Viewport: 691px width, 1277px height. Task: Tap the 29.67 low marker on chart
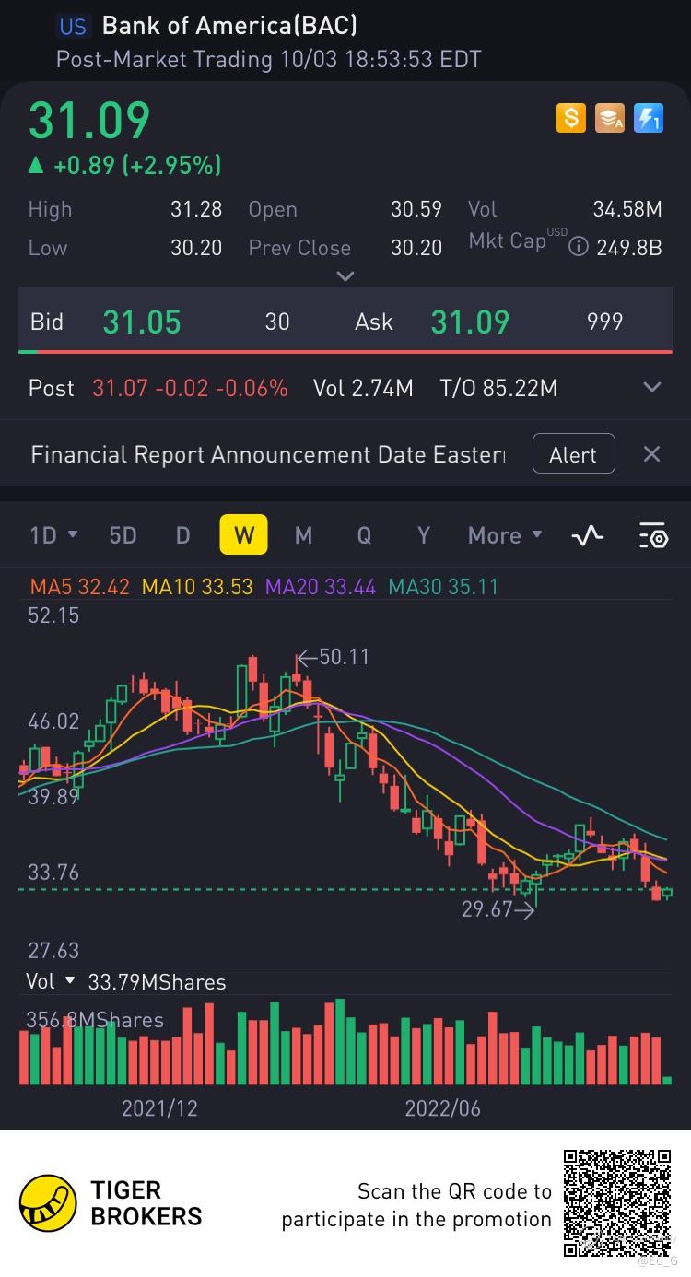coord(498,909)
